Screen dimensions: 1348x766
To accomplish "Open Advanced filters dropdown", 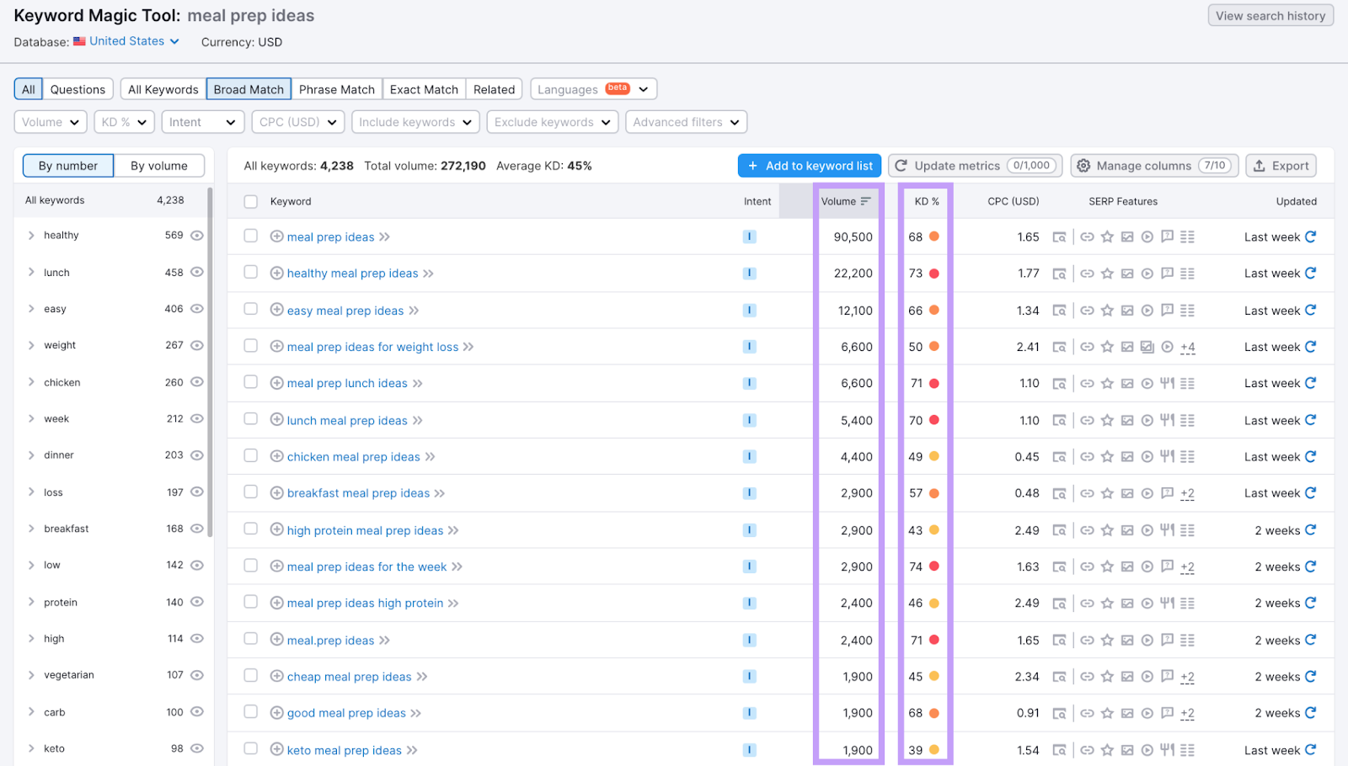I will (686, 122).
